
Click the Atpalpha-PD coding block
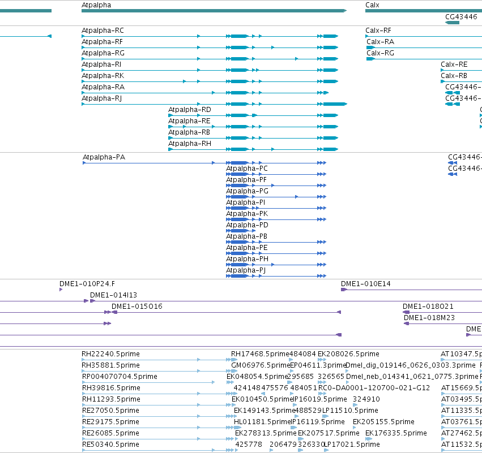pyautogui.click(x=239, y=231)
